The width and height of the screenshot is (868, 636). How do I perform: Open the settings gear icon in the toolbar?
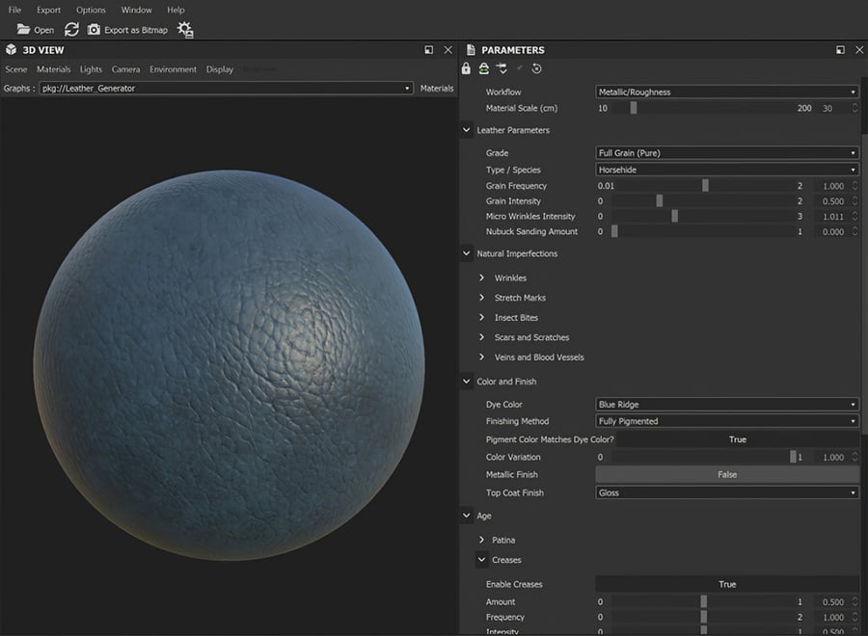point(185,29)
